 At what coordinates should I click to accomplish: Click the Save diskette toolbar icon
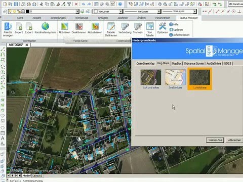pos(16,4)
